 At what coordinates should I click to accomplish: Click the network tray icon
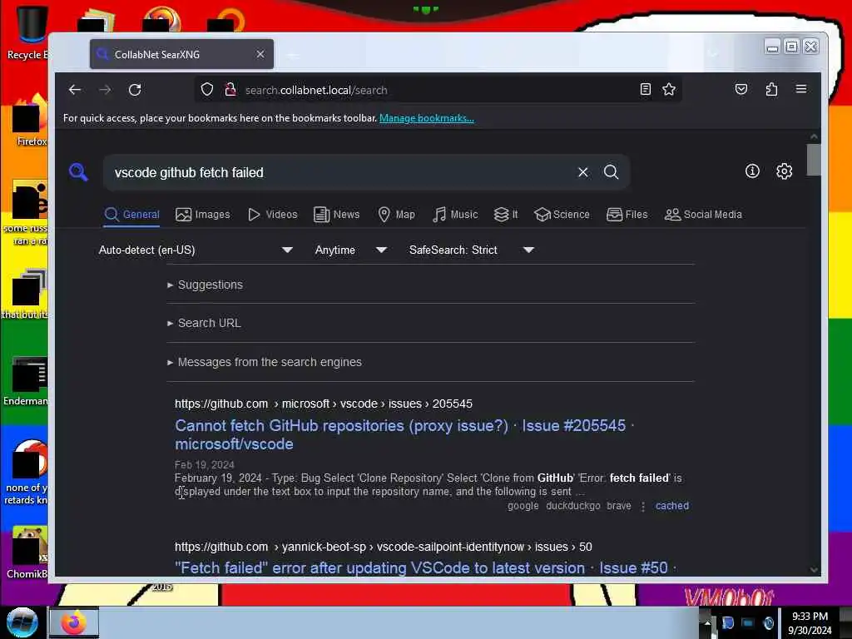(748, 623)
